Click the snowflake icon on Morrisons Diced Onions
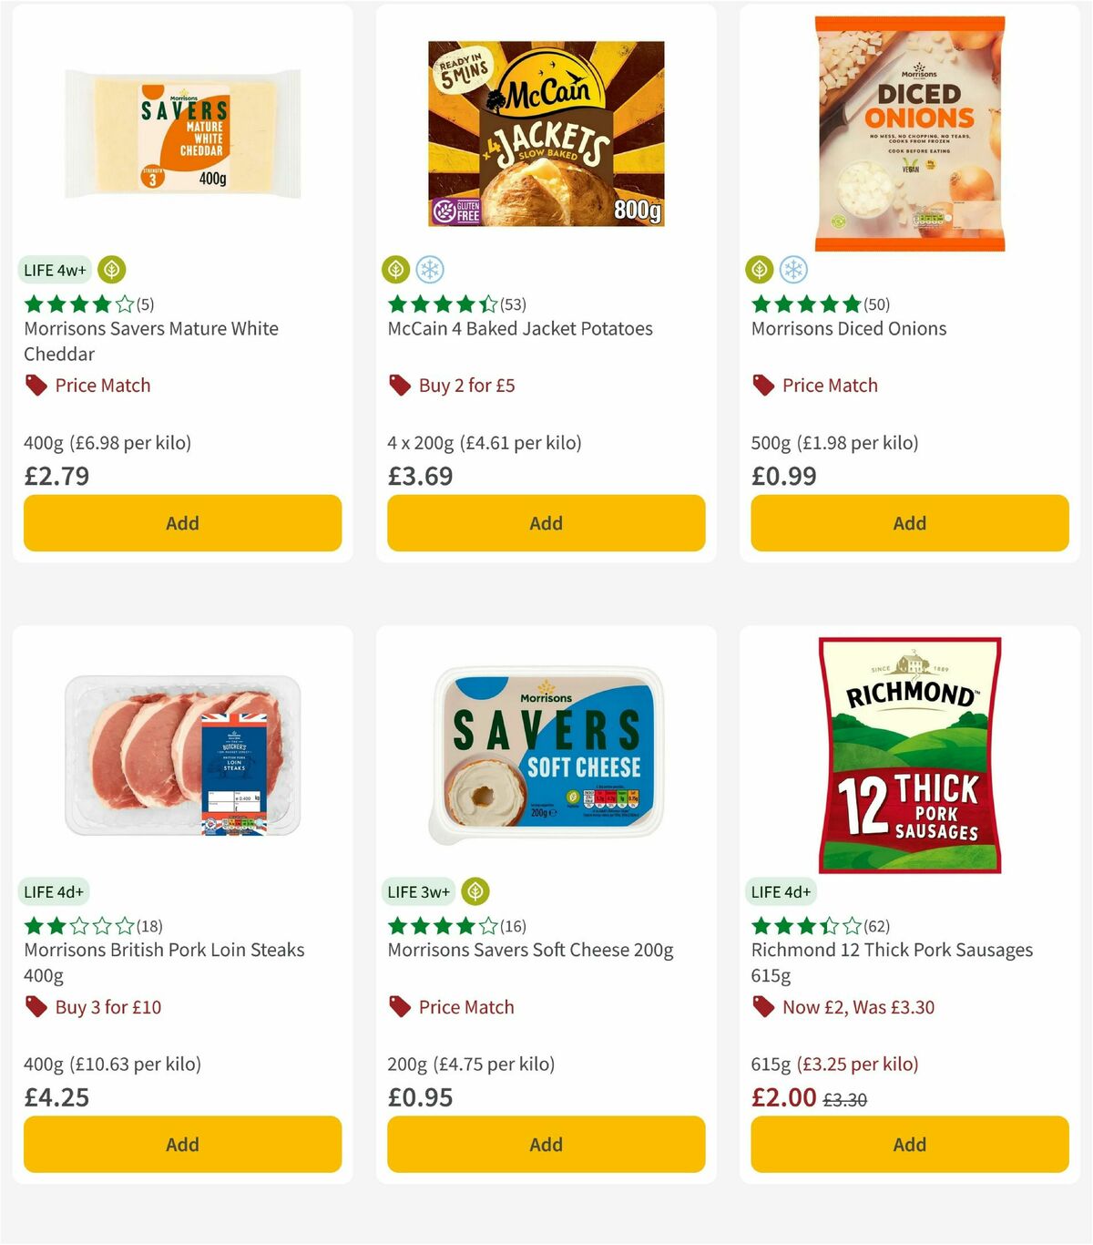The height and width of the screenshot is (1245, 1093). [x=796, y=270]
